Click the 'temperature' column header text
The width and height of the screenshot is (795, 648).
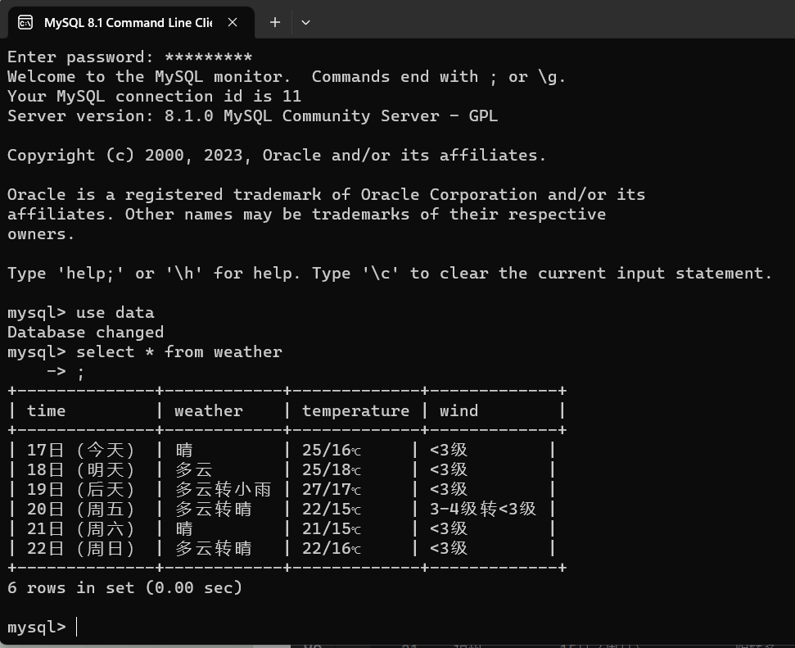355,410
